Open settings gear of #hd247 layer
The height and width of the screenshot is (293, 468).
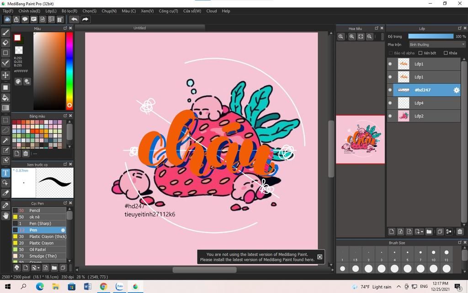457,90
